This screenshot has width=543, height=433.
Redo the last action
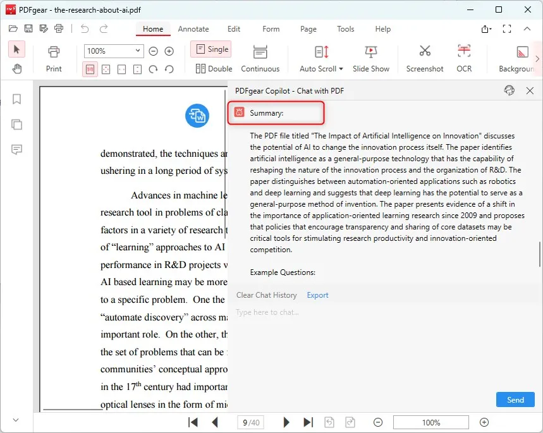click(x=104, y=28)
